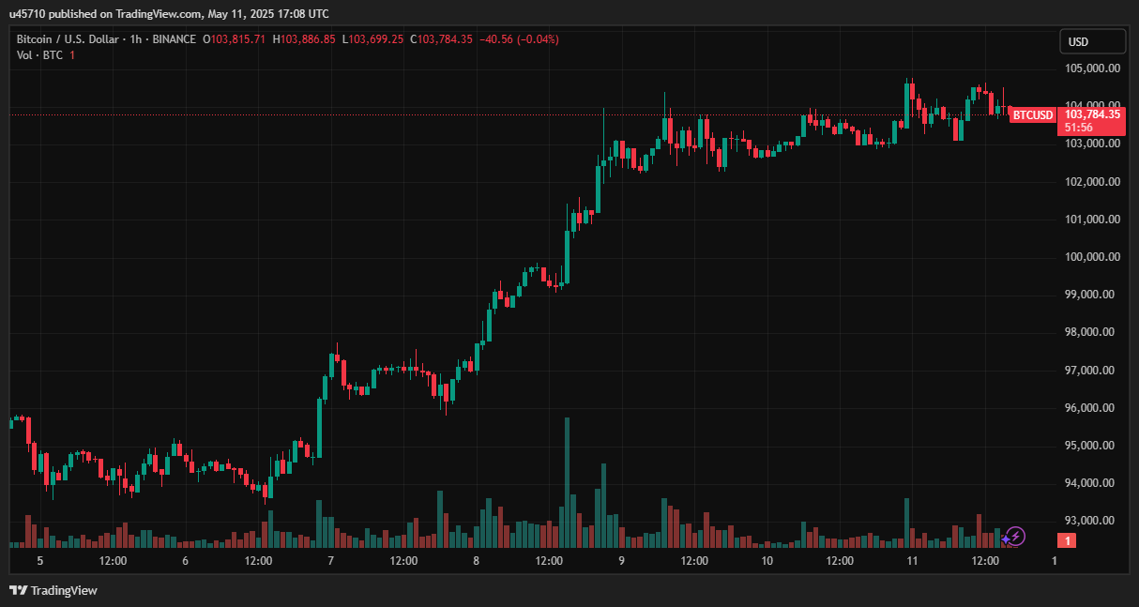The image size is (1139, 607).
Task: Click the red volume badge on price axis
Action: click(x=1067, y=540)
